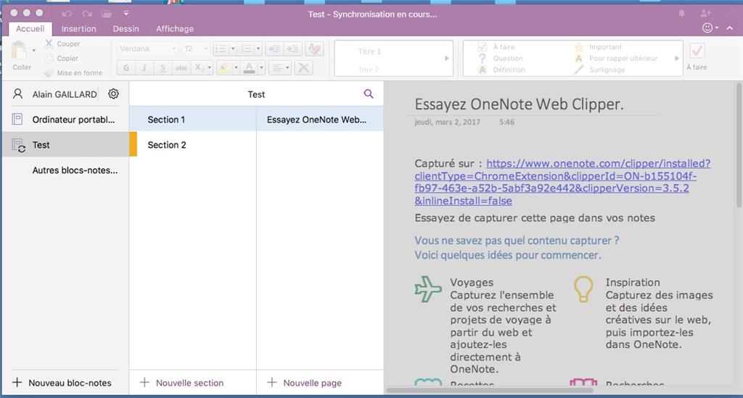Click Nouvelle page button

304,383
